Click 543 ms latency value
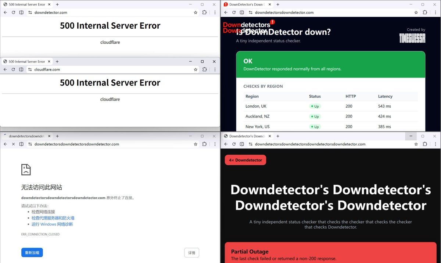Image resolution: width=441 pixels, height=263 pixels. pos(384,106)
